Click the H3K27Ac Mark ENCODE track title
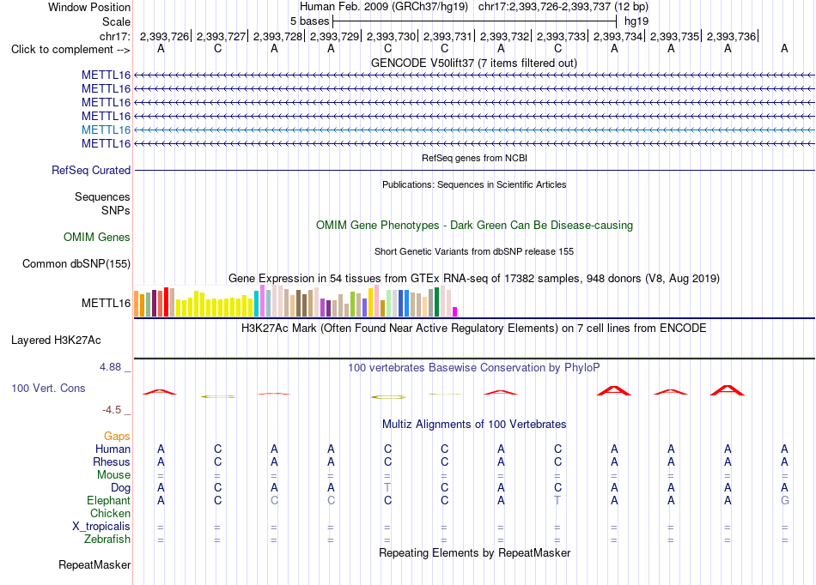This screenshot has width=816, height=585. tap(473, 328)
